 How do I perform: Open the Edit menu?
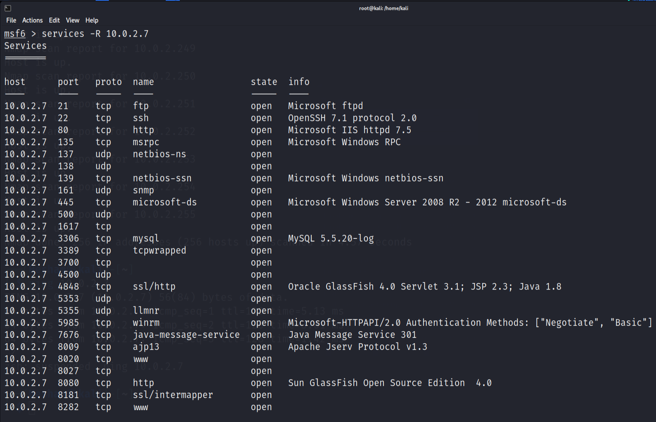click(54, 20)
